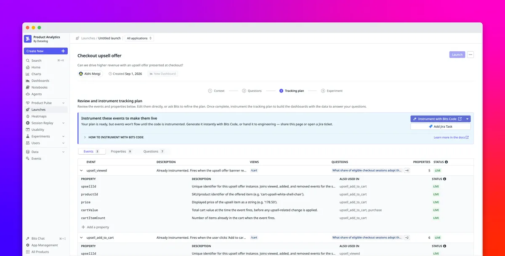Click the LIVE status of cartValue row
Image resolution: width=505 pixels, height=256 pixels.
436,210
